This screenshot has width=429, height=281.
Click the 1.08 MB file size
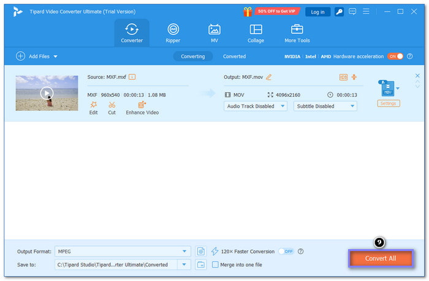point(157,95)
